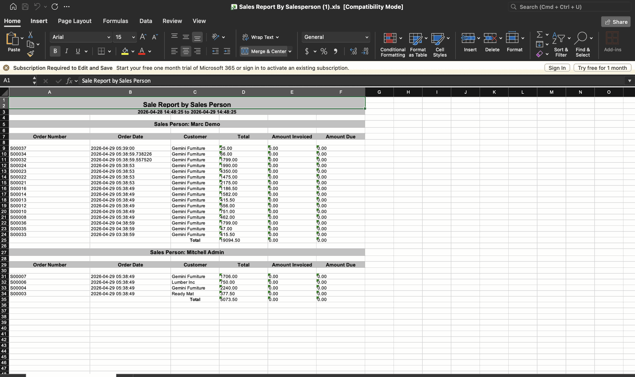Open Cell Styles
The height and width of the screenshot is (377, 635).
click(440, 45)
